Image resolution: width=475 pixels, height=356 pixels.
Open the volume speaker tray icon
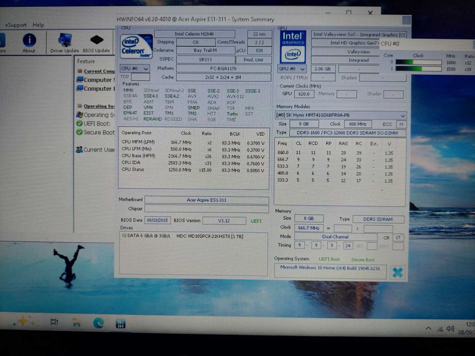[x=450, y=329]
